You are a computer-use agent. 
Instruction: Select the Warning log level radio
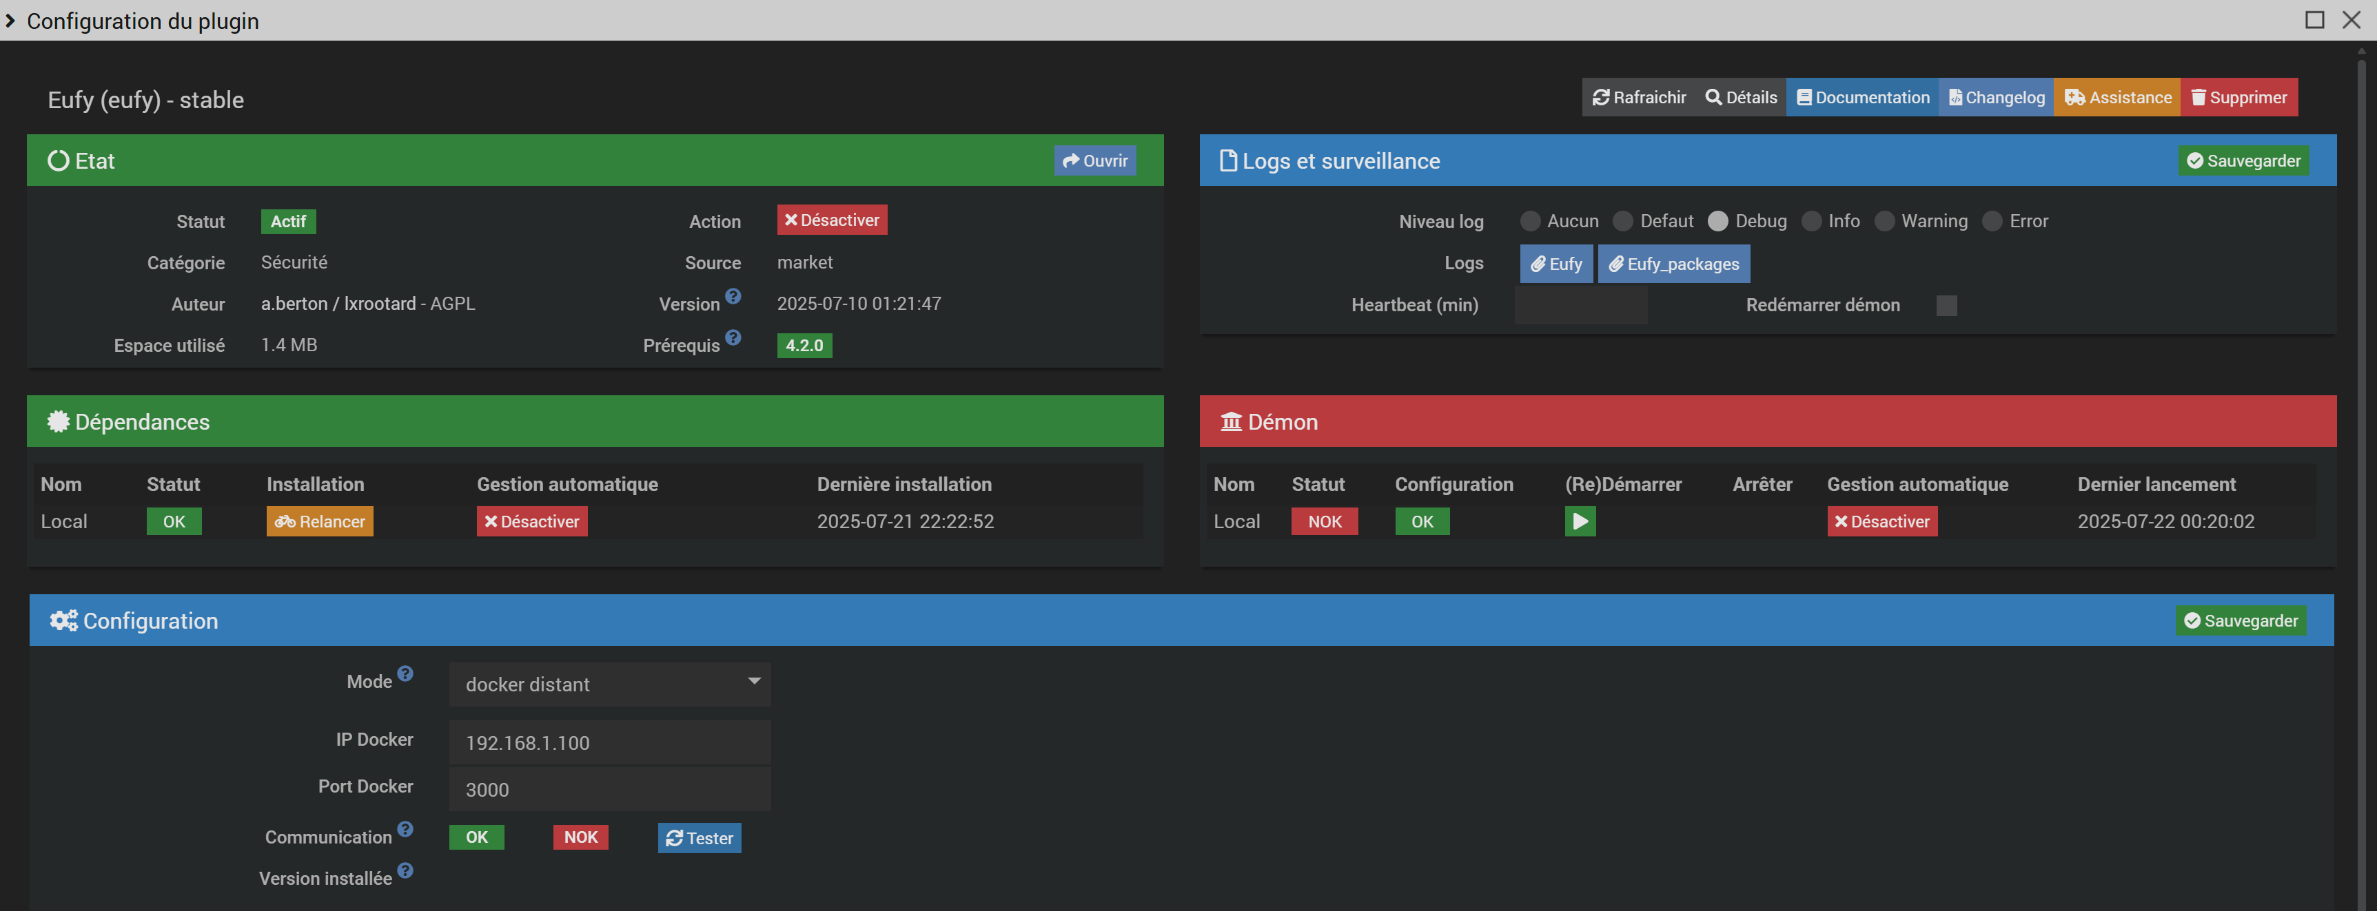[1884, 221]
